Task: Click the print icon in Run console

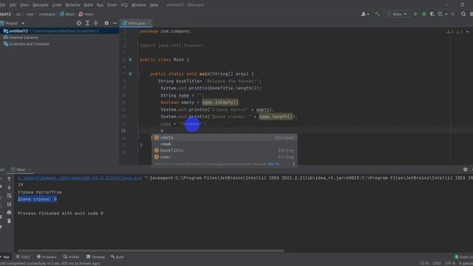Action: [x=9, y=213]
